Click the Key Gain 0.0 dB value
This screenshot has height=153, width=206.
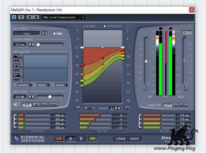(20, 97)
